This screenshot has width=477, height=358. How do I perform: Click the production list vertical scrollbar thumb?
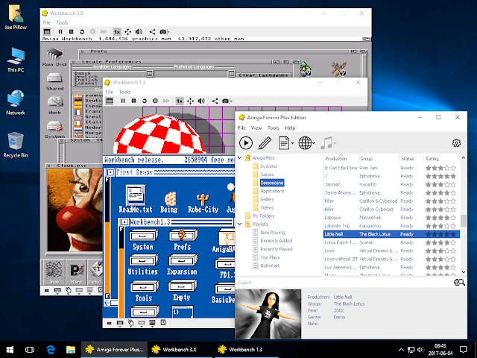coord(464,221)
